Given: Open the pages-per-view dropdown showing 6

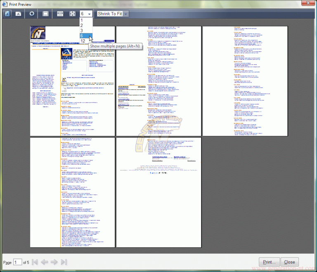Looking at the screenshot, I should coord(86,14).
